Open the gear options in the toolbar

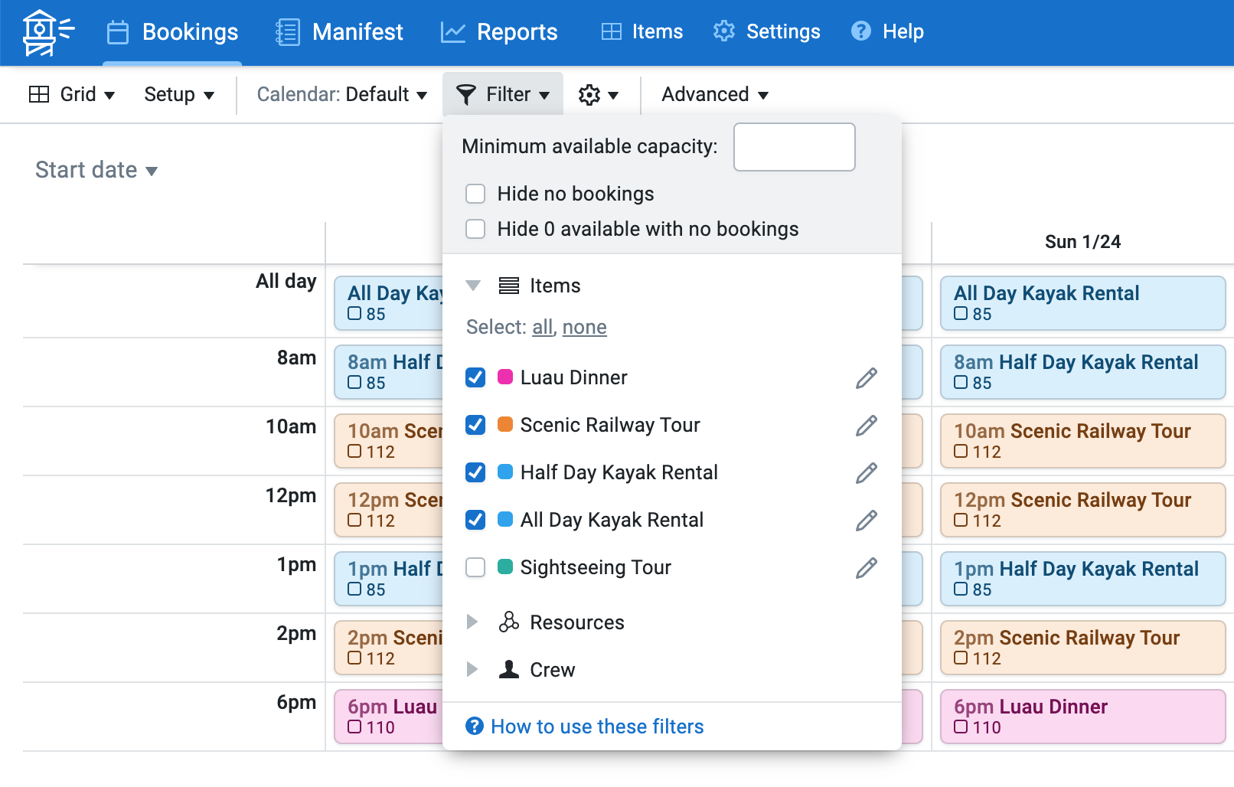[x=599, y=95]
